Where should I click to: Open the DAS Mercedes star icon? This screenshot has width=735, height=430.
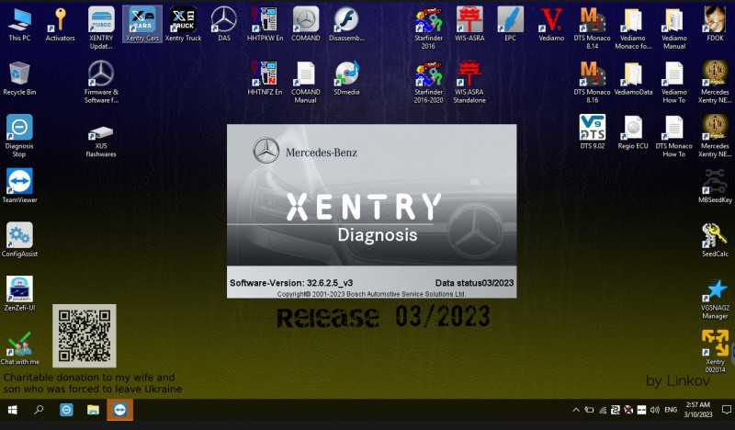point(223,21)
